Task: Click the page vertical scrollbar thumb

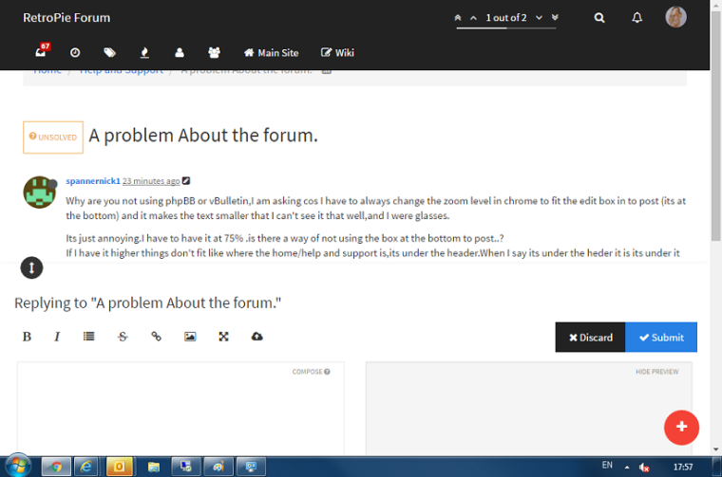Action: coord(716,125)
